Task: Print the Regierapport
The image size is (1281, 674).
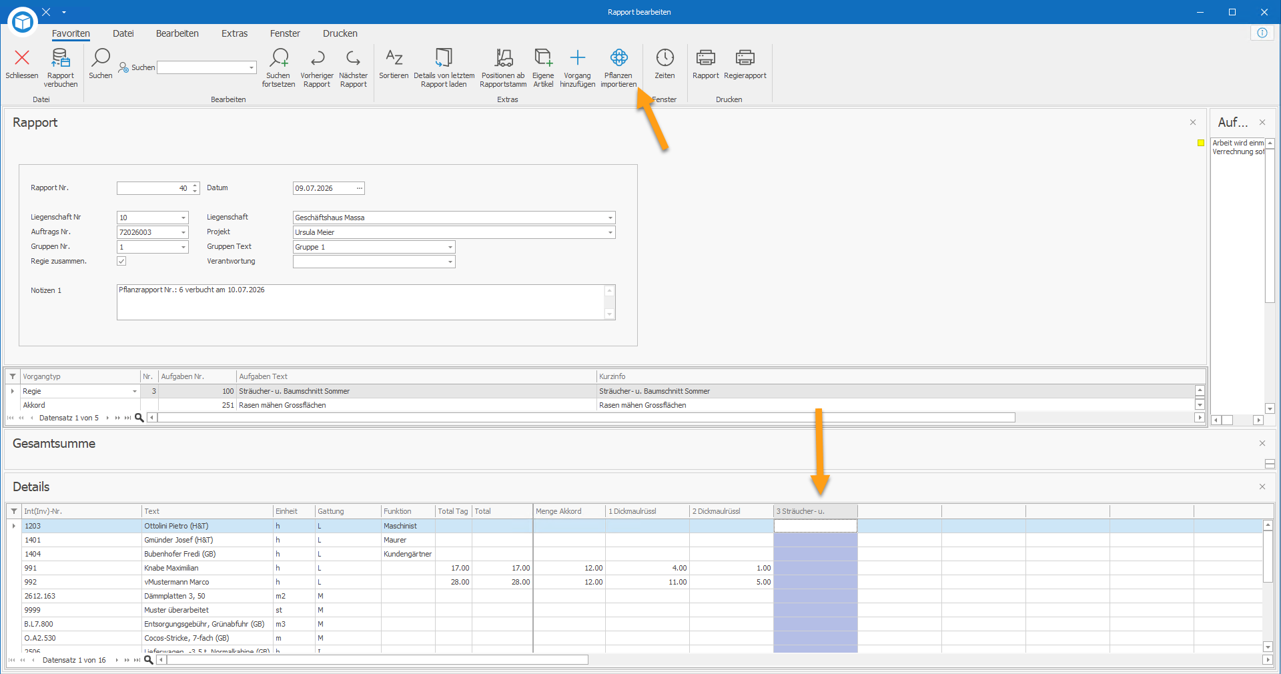Action: point(745,58)
